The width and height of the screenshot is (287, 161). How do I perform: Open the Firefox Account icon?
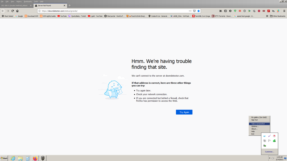tap(230, 11)
